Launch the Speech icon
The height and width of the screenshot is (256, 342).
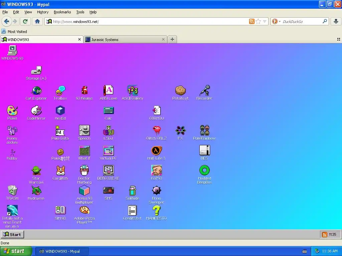click(84, 130)
